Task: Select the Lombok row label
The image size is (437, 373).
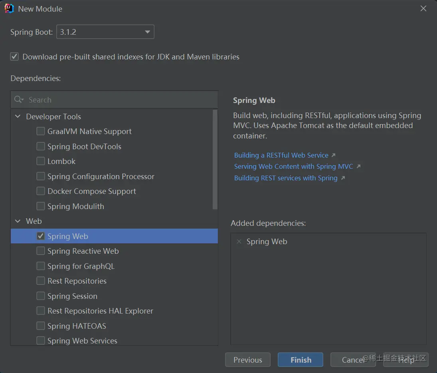Action: (61, 161)
